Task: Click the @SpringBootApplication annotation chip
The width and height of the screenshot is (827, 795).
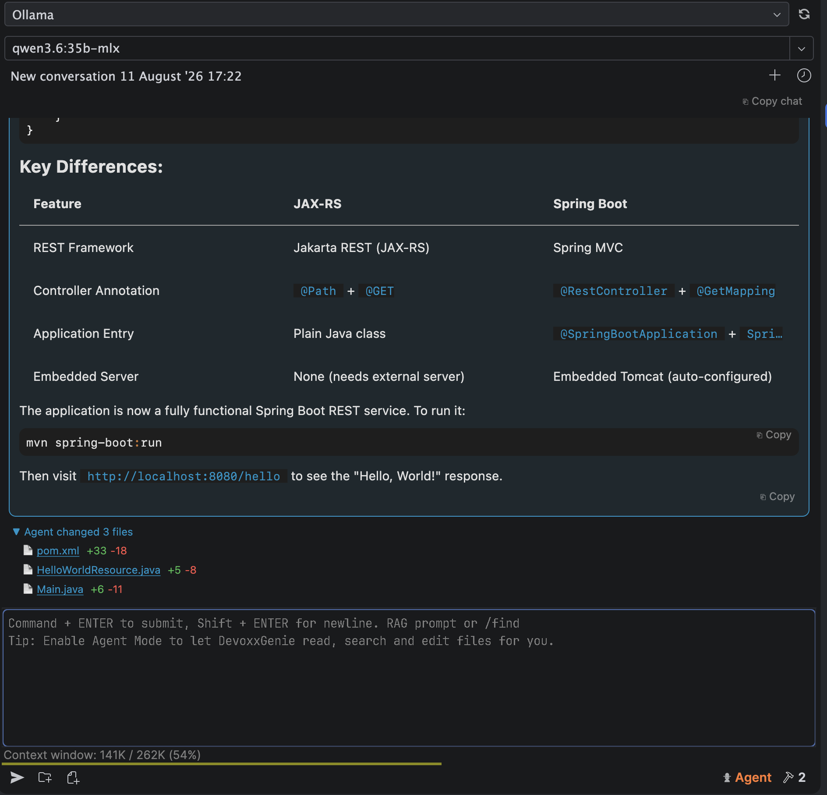Action: click(639, 334)
